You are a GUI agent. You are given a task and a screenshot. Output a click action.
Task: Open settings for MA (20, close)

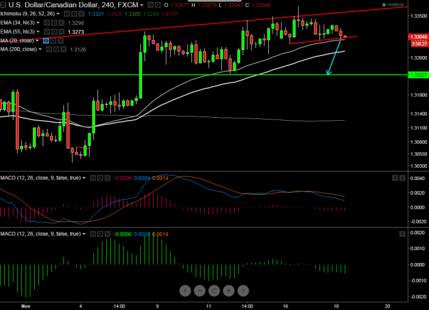[x=54, y=41]
